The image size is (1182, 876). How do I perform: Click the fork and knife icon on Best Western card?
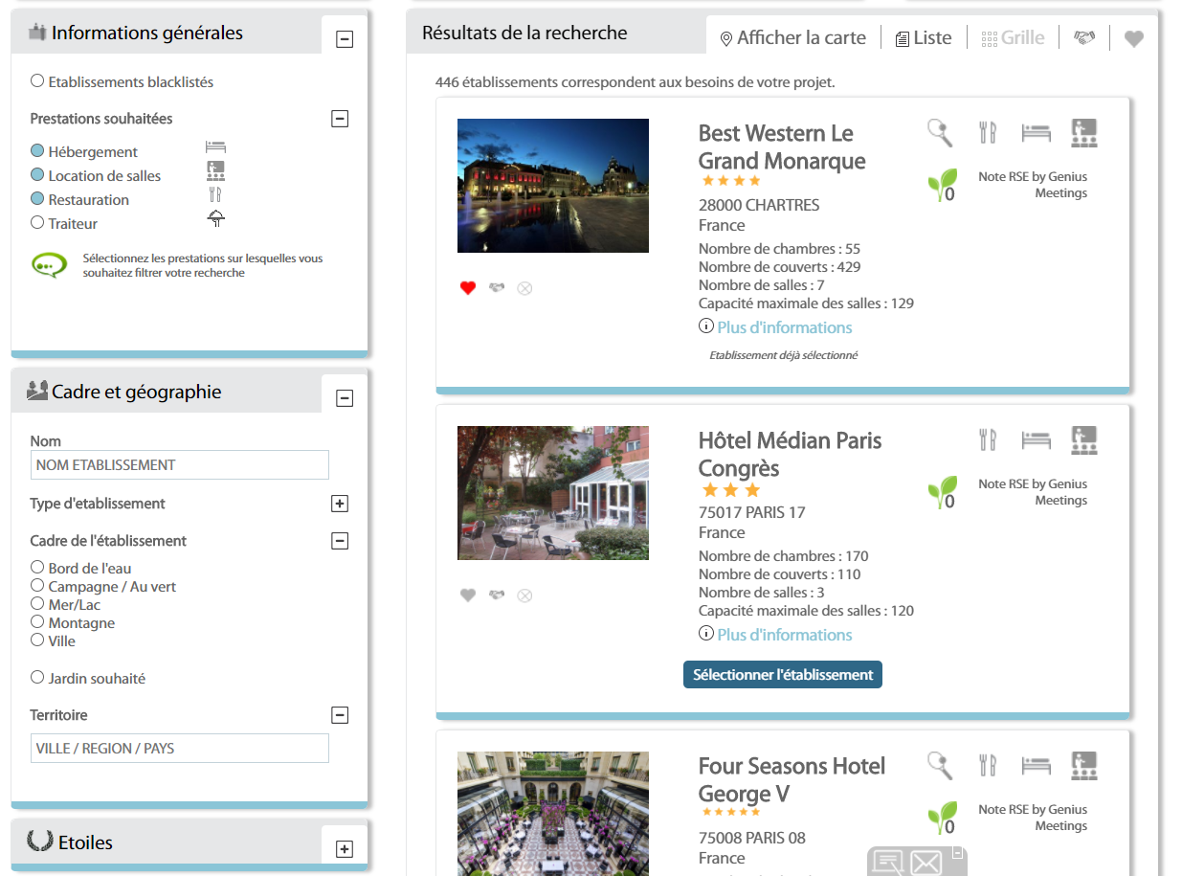pyautogui.click(x=987, y=132)
